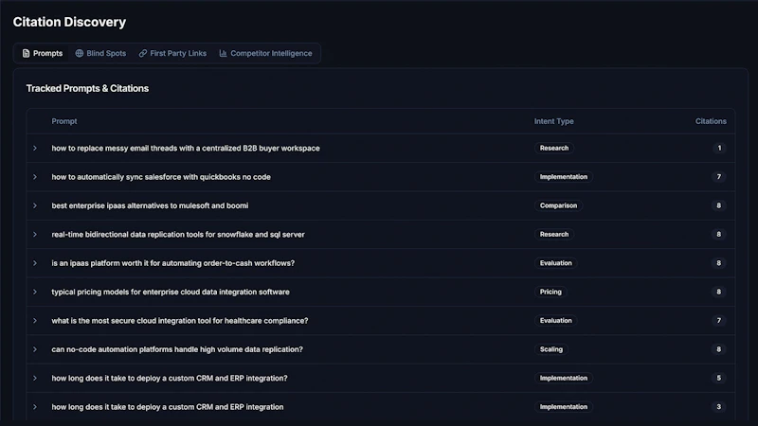The height and width of the screenshot is (426, 758).
Task: Expand the healthcare compliance prompt row
Action: pos(35,321)
